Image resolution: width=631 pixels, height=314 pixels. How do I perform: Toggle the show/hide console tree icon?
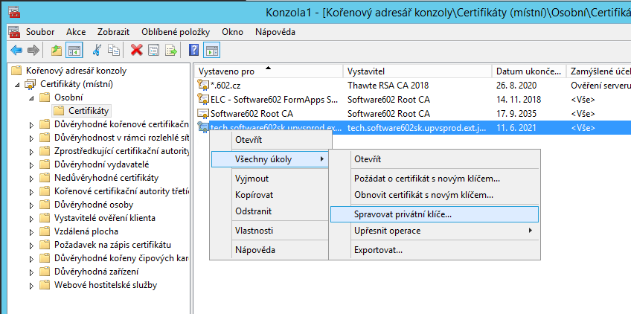74,51
